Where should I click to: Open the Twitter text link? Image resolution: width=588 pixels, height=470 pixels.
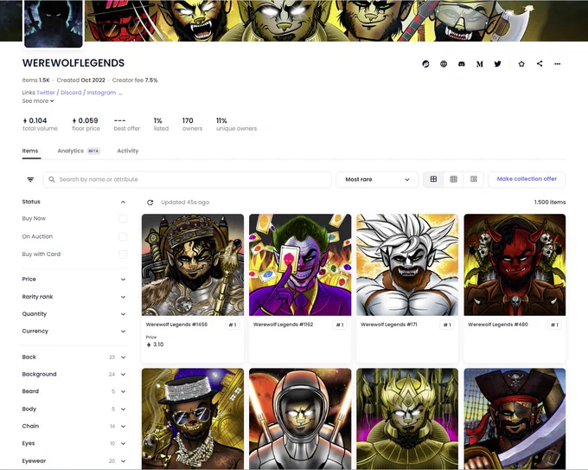click(46, 93)
